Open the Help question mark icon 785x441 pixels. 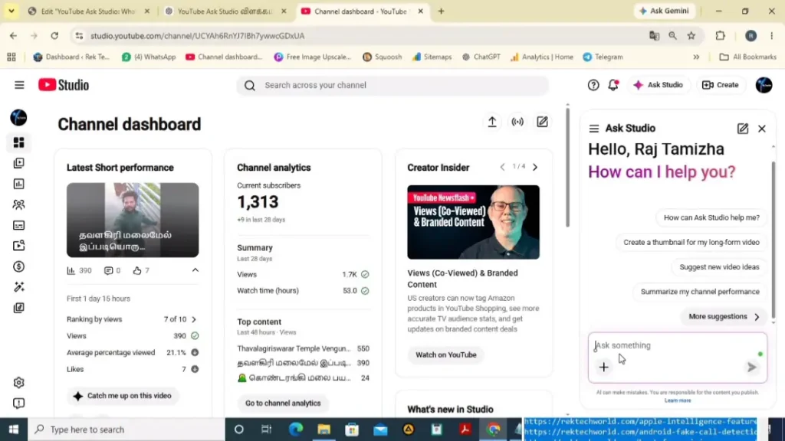[x=593, y=85]
